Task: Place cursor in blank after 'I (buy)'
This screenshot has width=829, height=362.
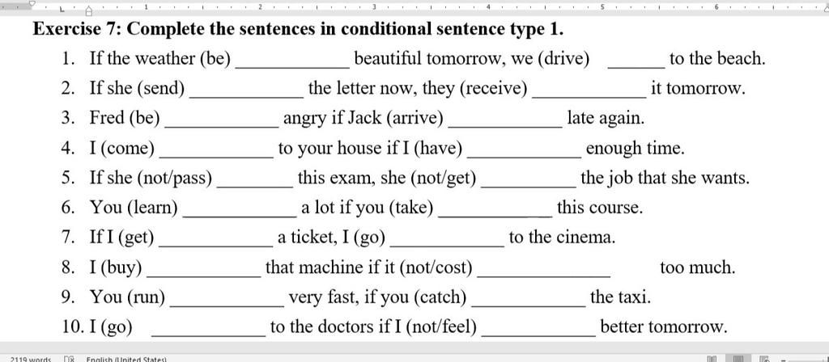Action: [x=203, y=271]
